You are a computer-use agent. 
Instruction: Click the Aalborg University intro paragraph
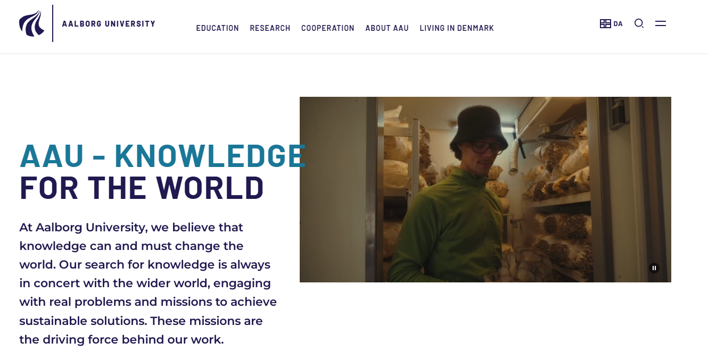(x=148, y=283)
